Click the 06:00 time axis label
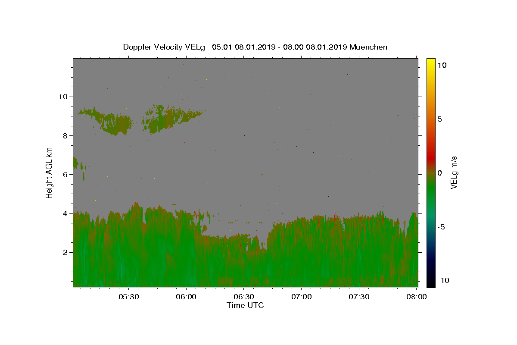This screenshot has height=345, width=517. 187,297
